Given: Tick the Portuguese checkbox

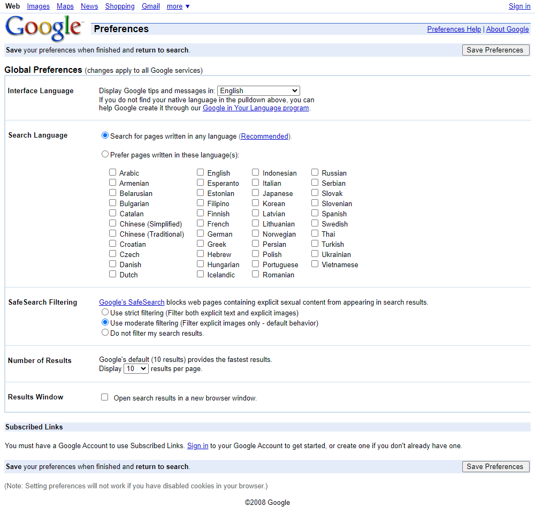Looking at the screenshot, I should 256,264.
